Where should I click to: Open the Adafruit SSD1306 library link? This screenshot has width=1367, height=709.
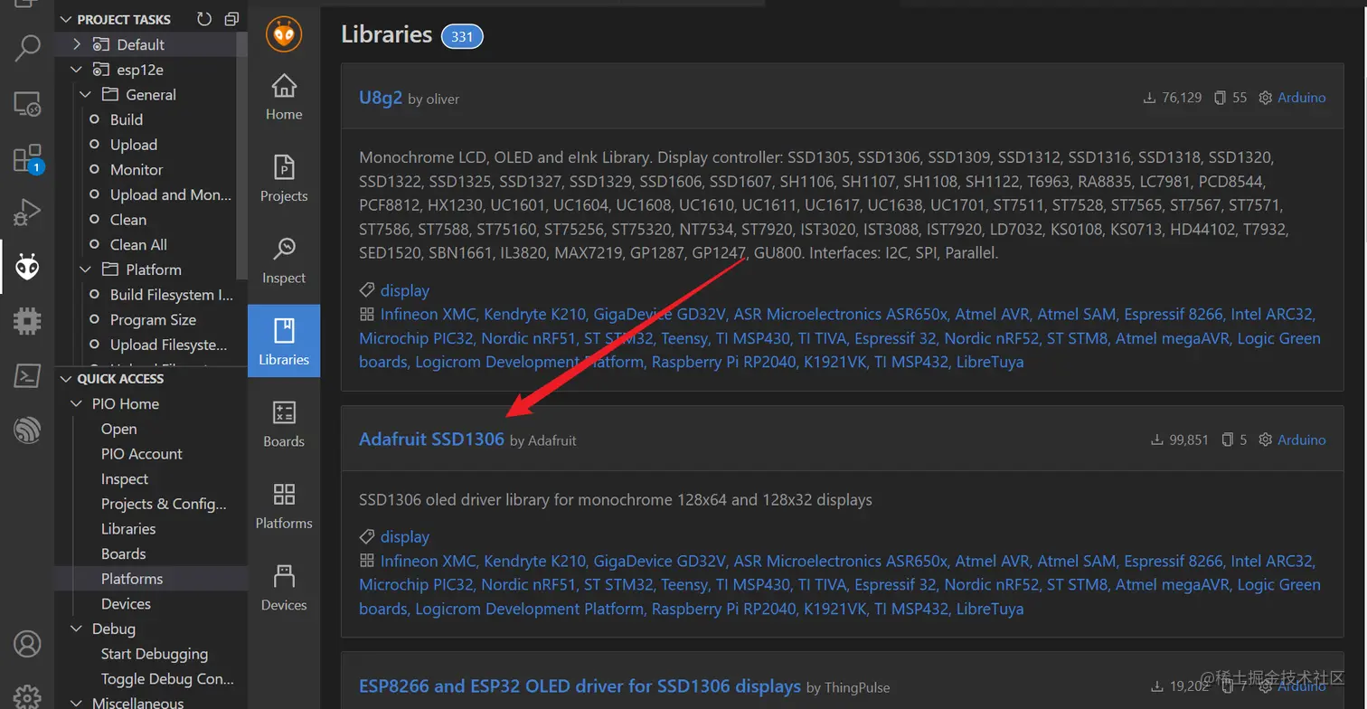click(431, 440)
